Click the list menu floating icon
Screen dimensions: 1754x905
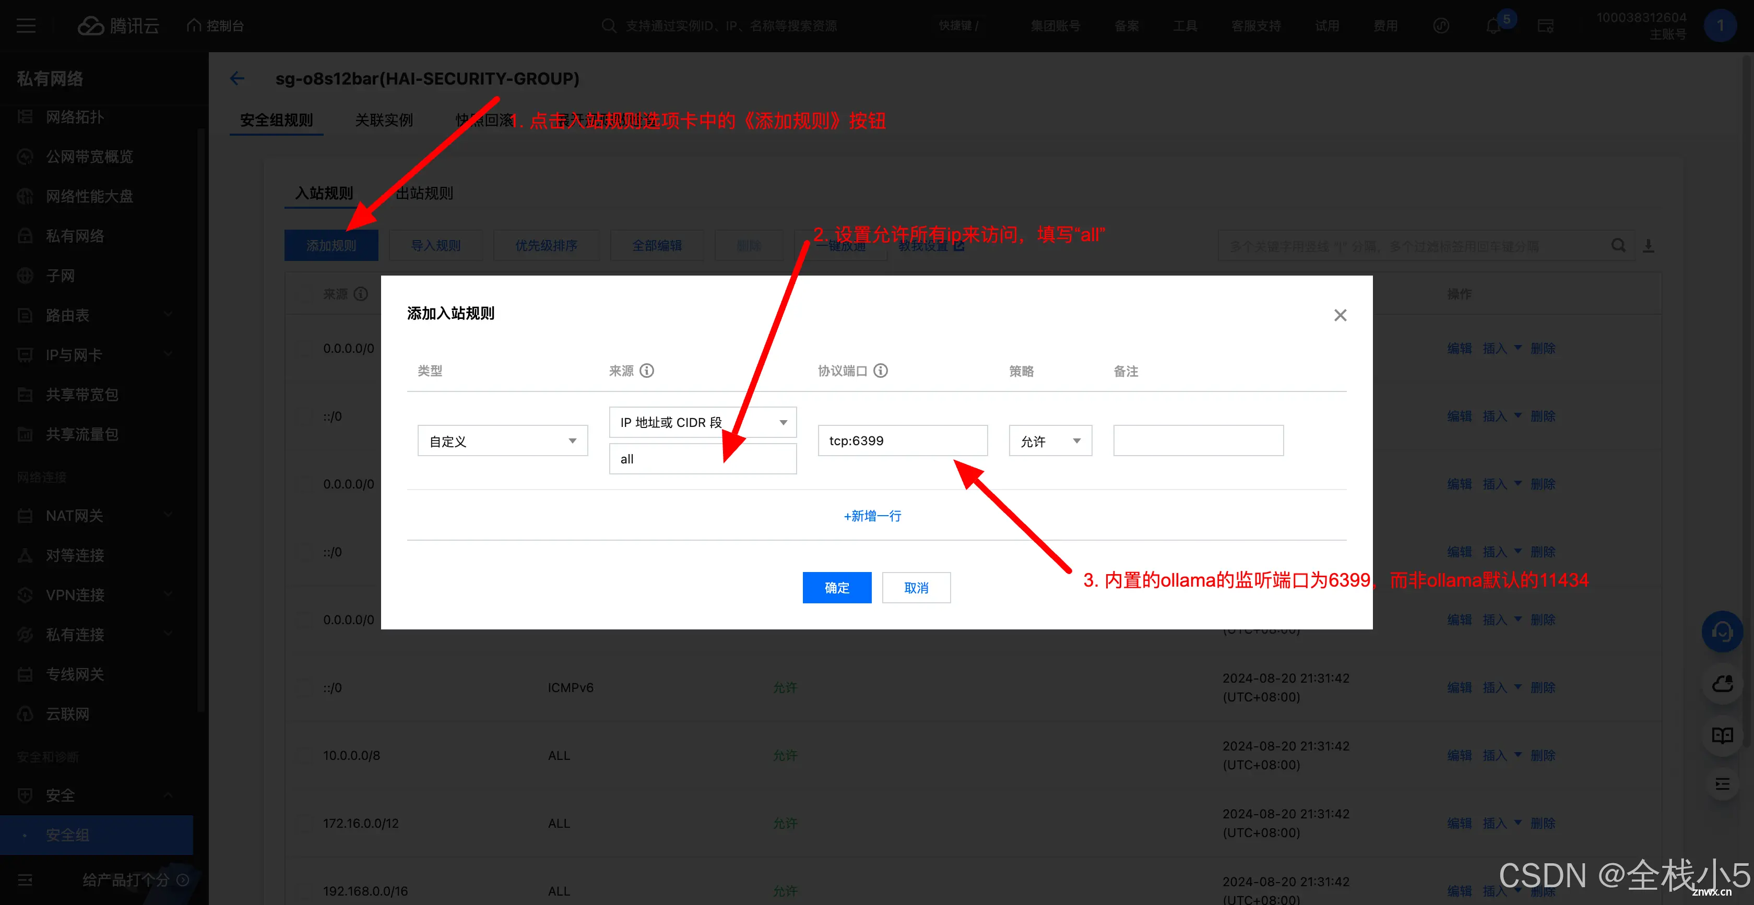(1722, 784)
